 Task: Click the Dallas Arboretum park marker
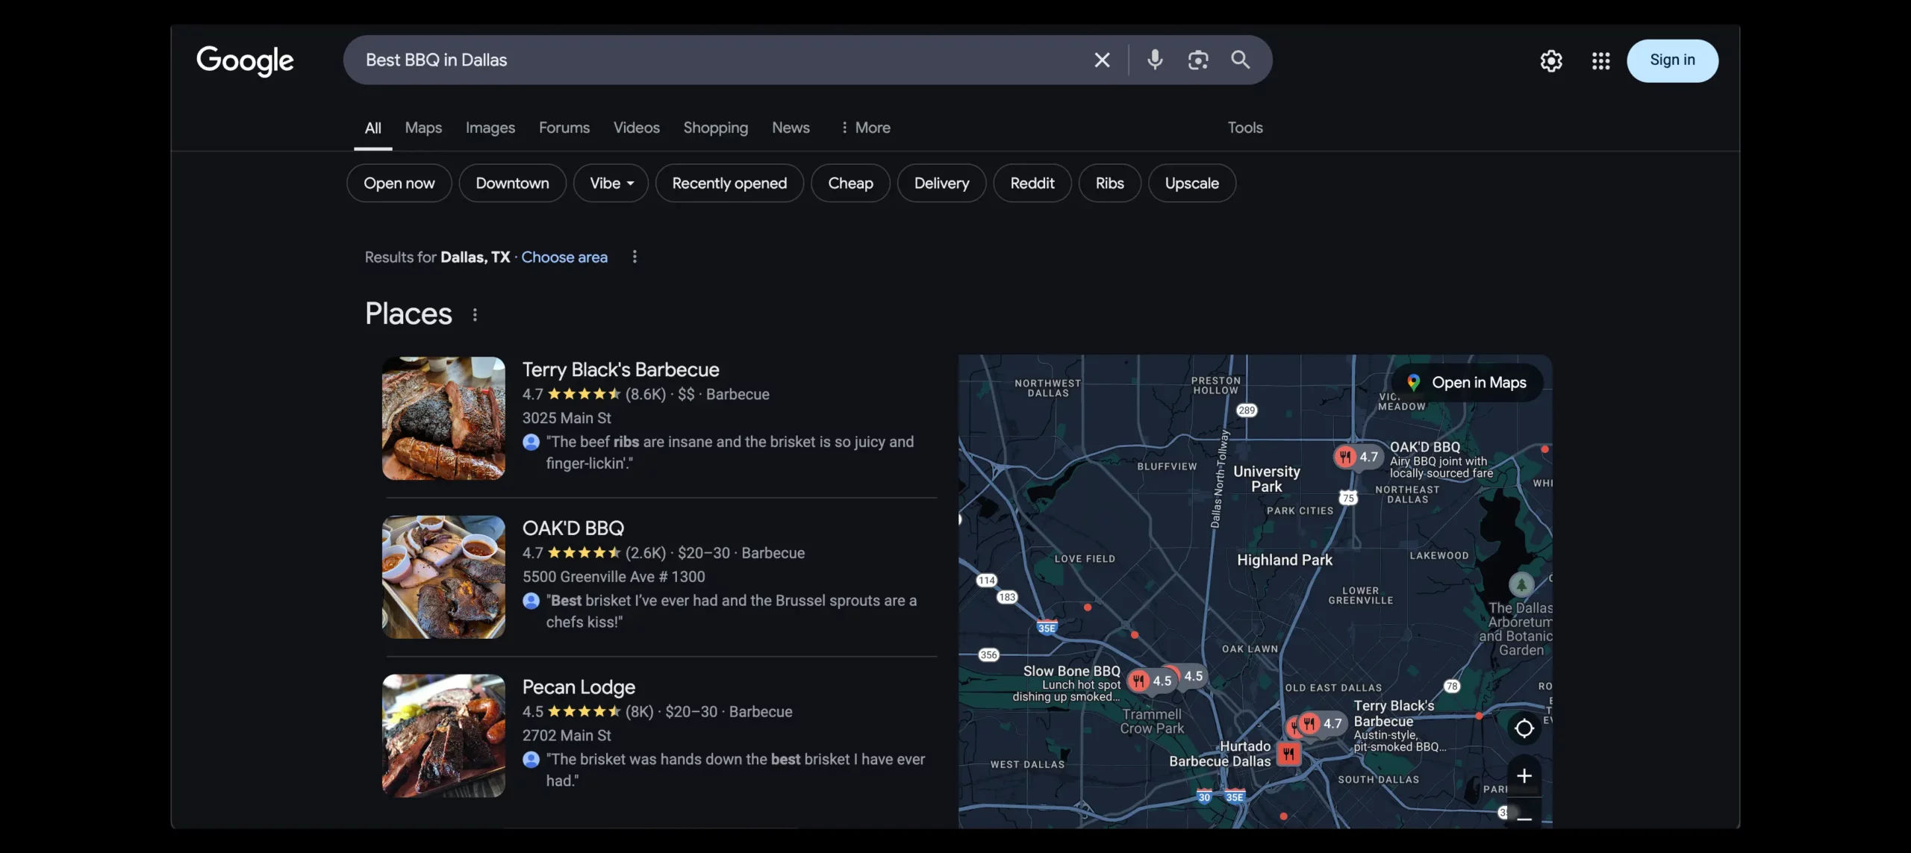click(1521, 584)
